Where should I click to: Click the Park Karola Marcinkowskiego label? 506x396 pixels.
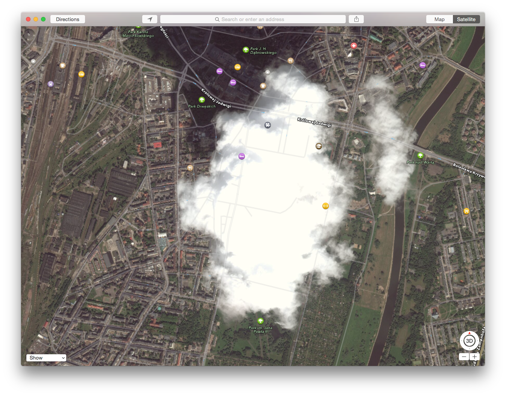click(x=138, y=34)
